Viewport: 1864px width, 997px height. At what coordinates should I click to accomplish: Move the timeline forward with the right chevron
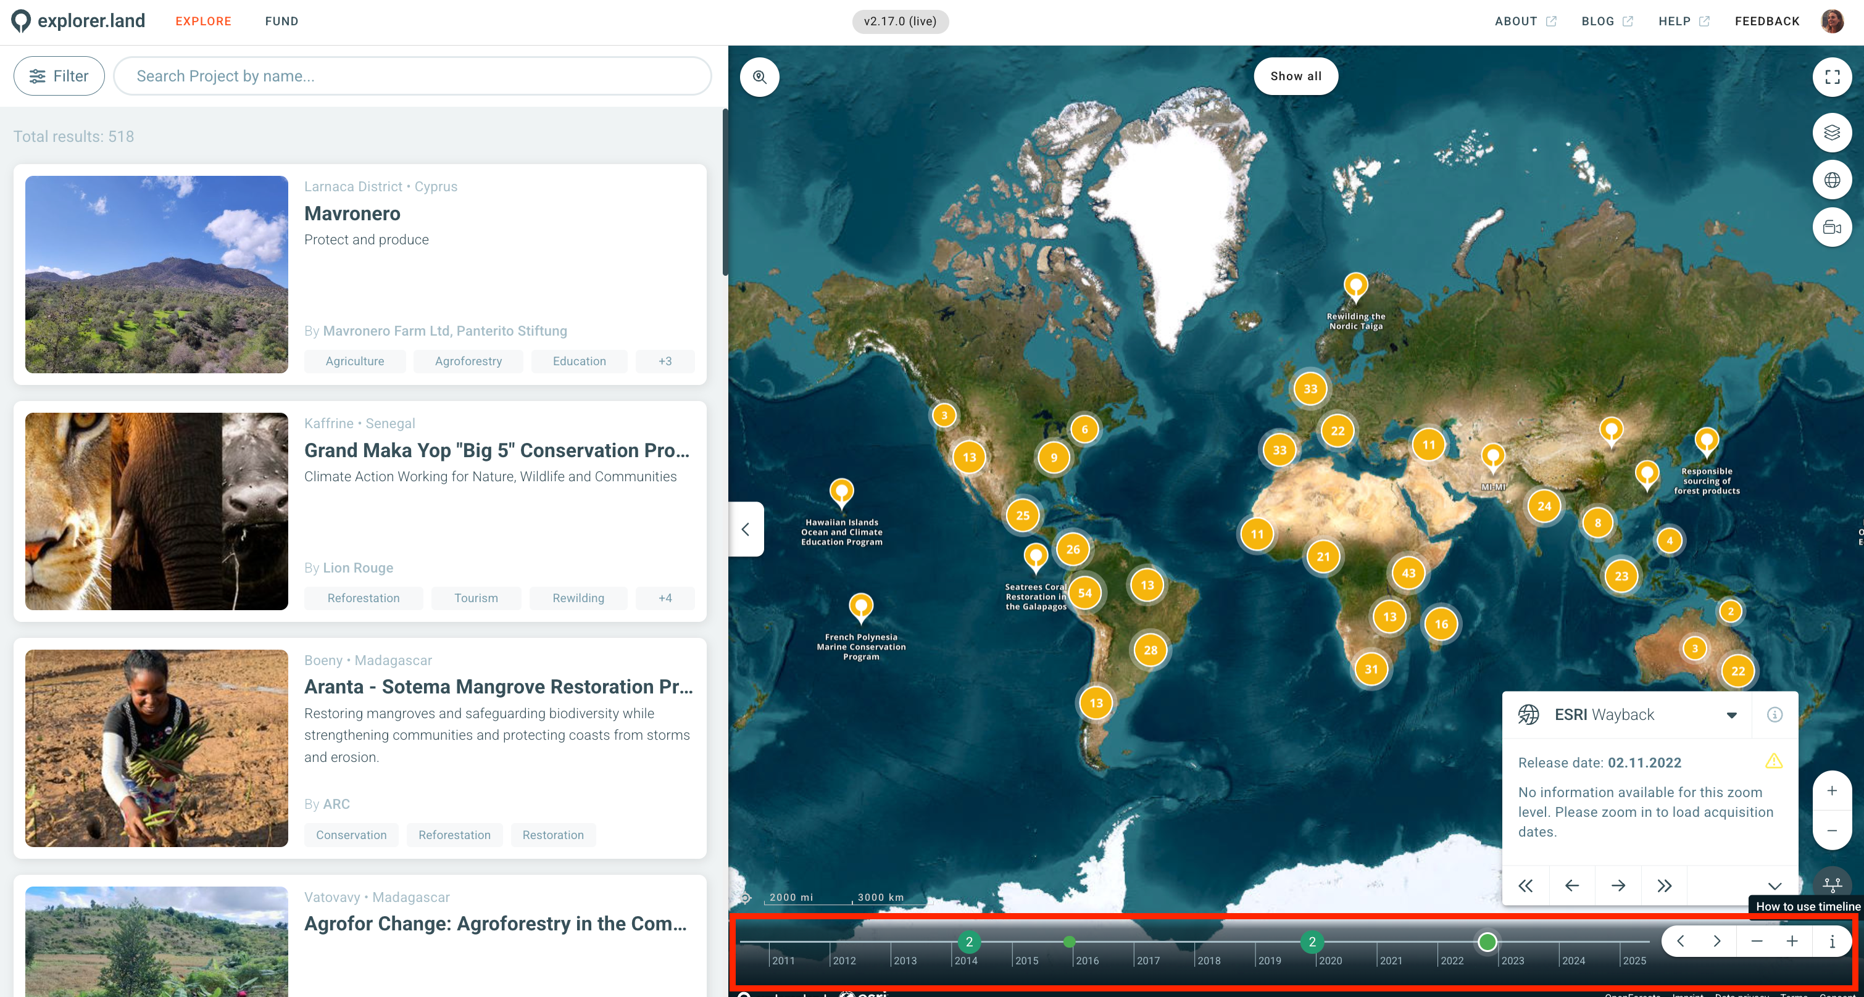[1716, 941]
